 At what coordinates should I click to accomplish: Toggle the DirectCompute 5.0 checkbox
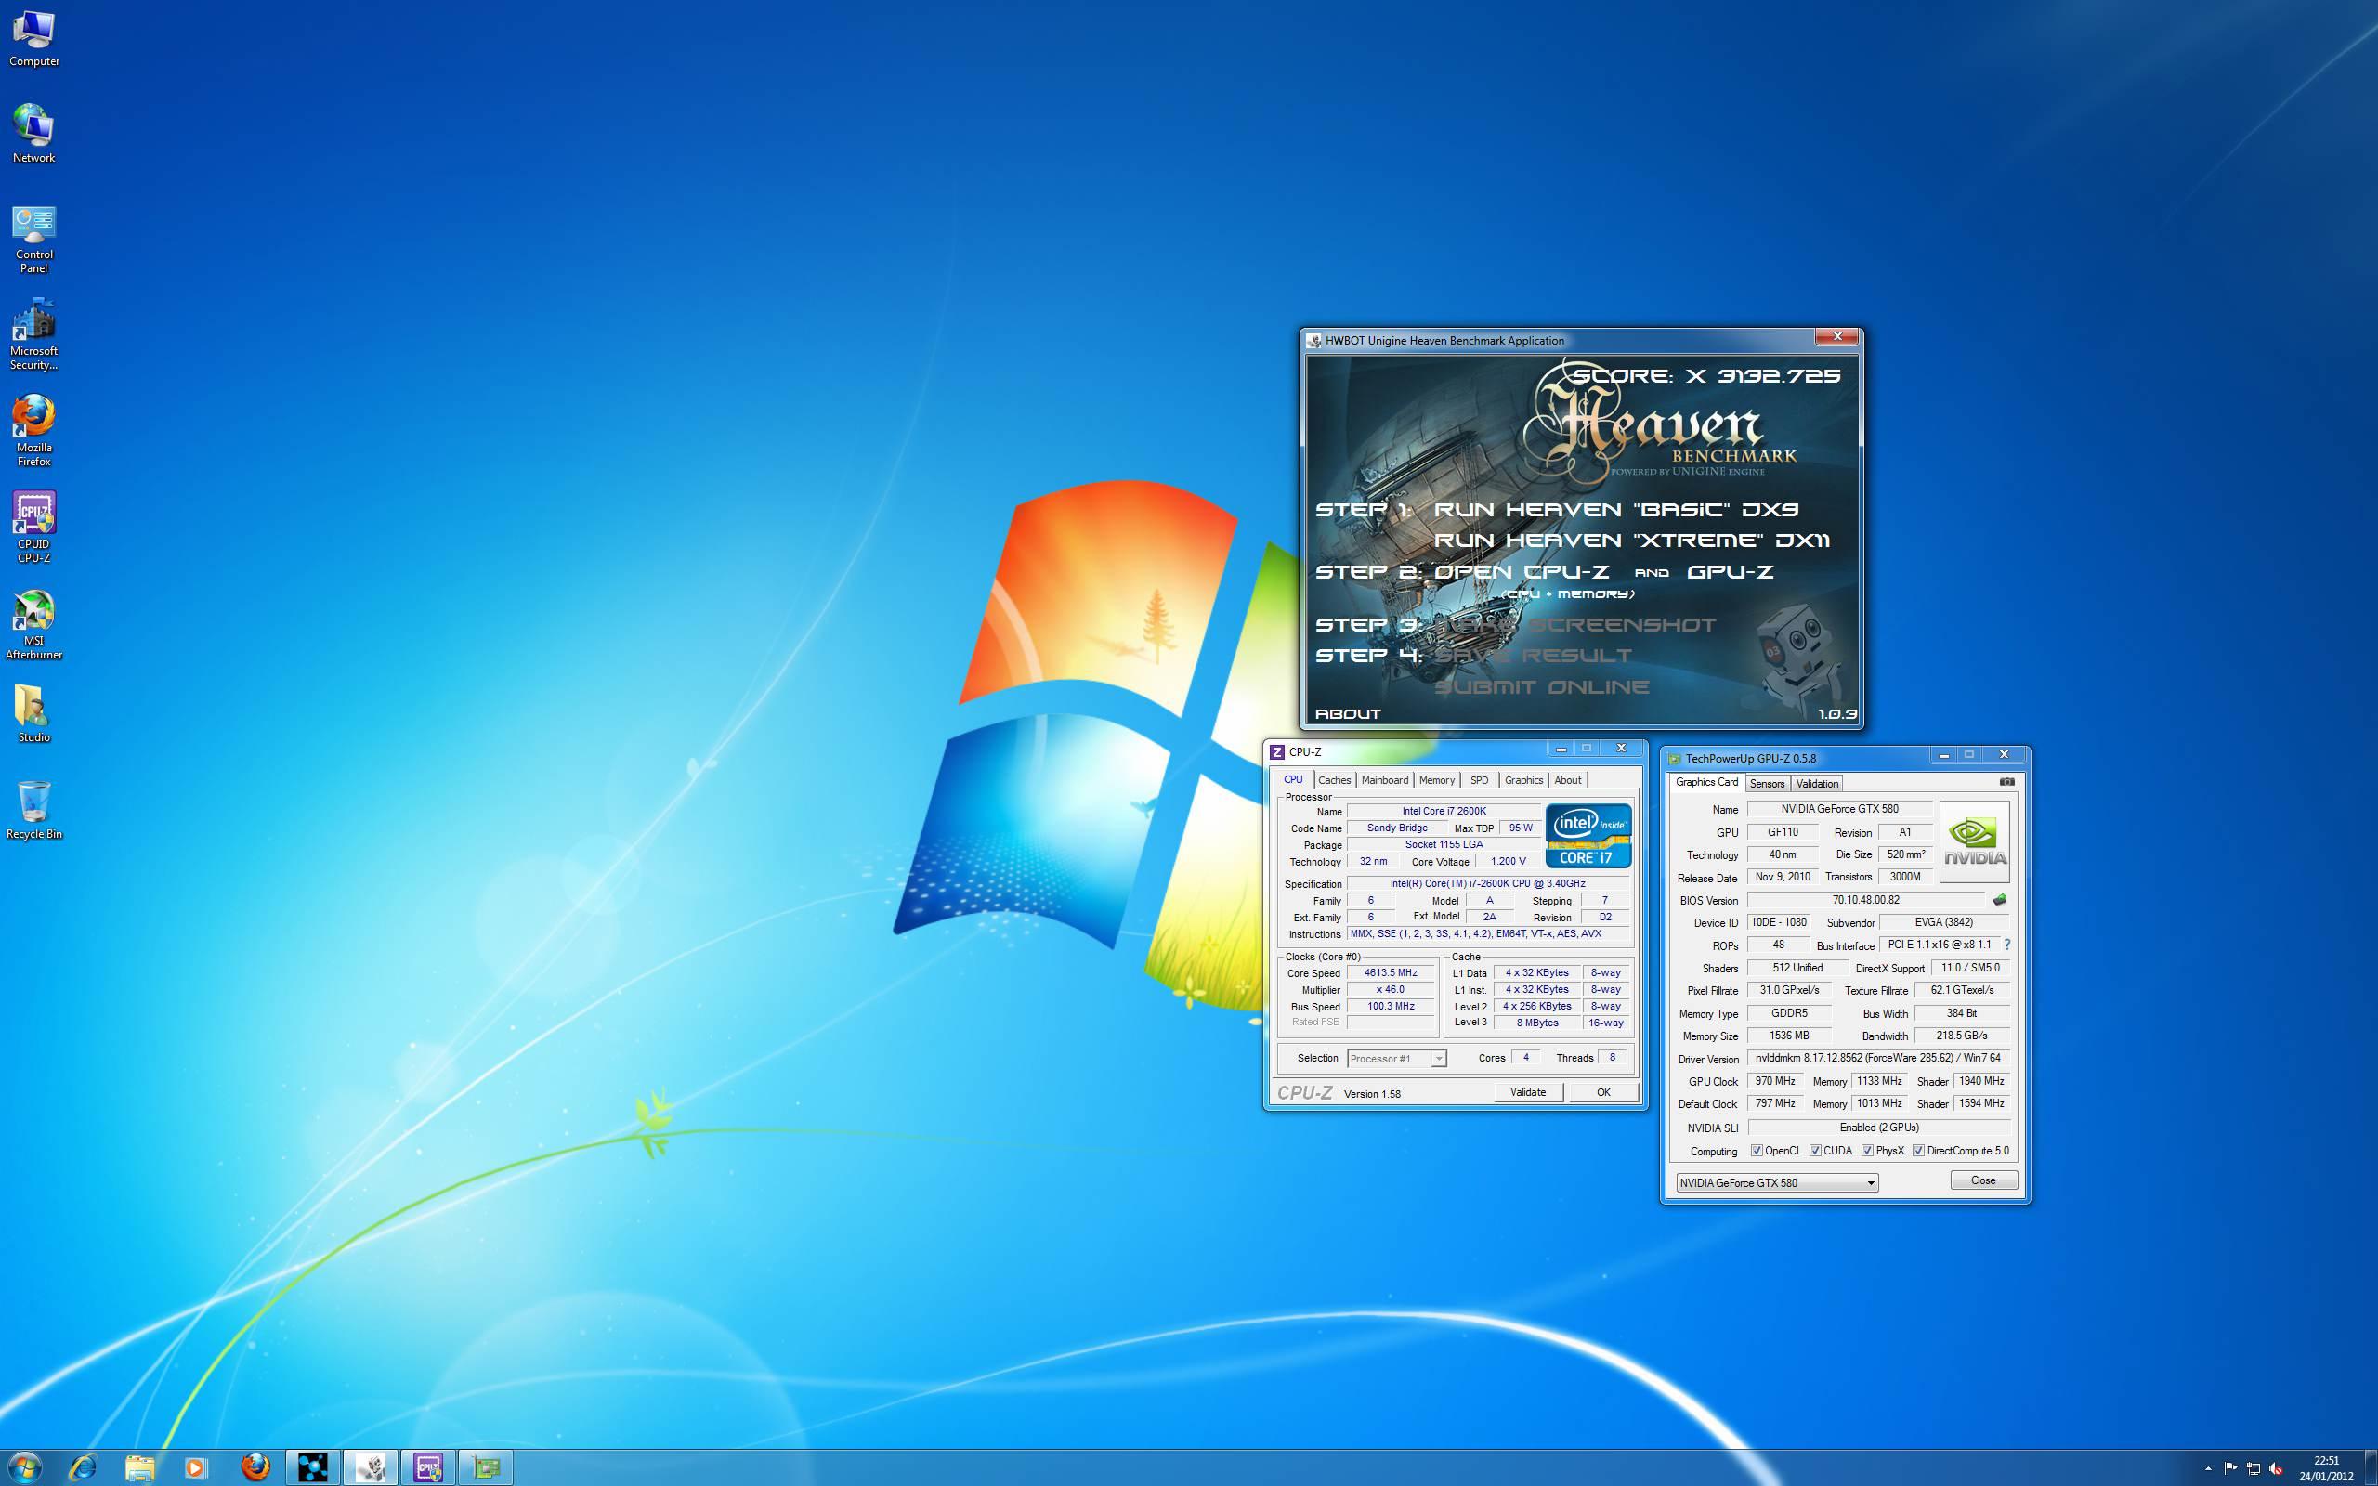[x=1918, y=1150]
